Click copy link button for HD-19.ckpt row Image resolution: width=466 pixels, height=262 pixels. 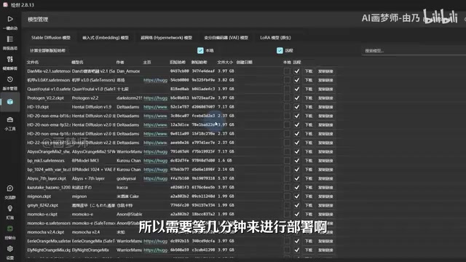click(x=325, y=107)
